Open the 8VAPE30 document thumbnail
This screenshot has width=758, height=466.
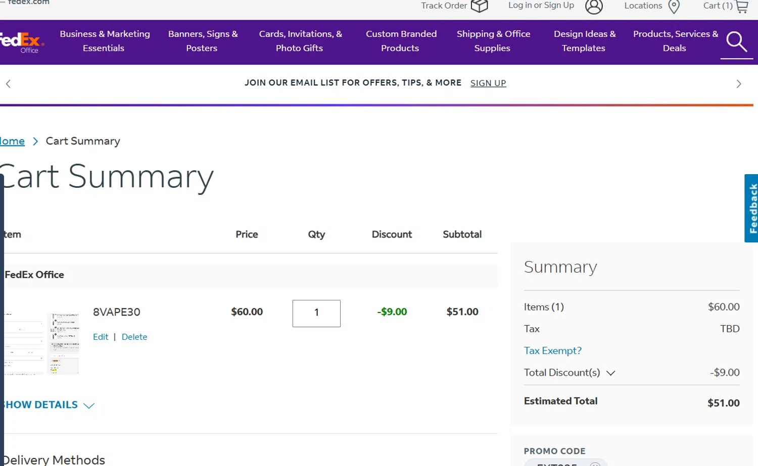[41, 344]
